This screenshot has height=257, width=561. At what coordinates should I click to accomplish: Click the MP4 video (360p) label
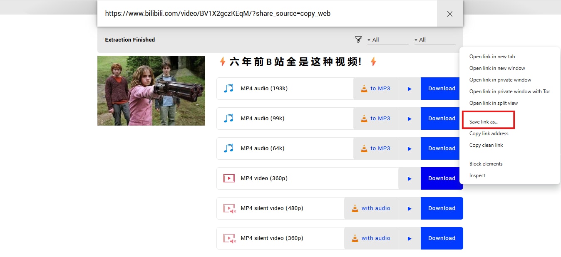pos(264,178)
